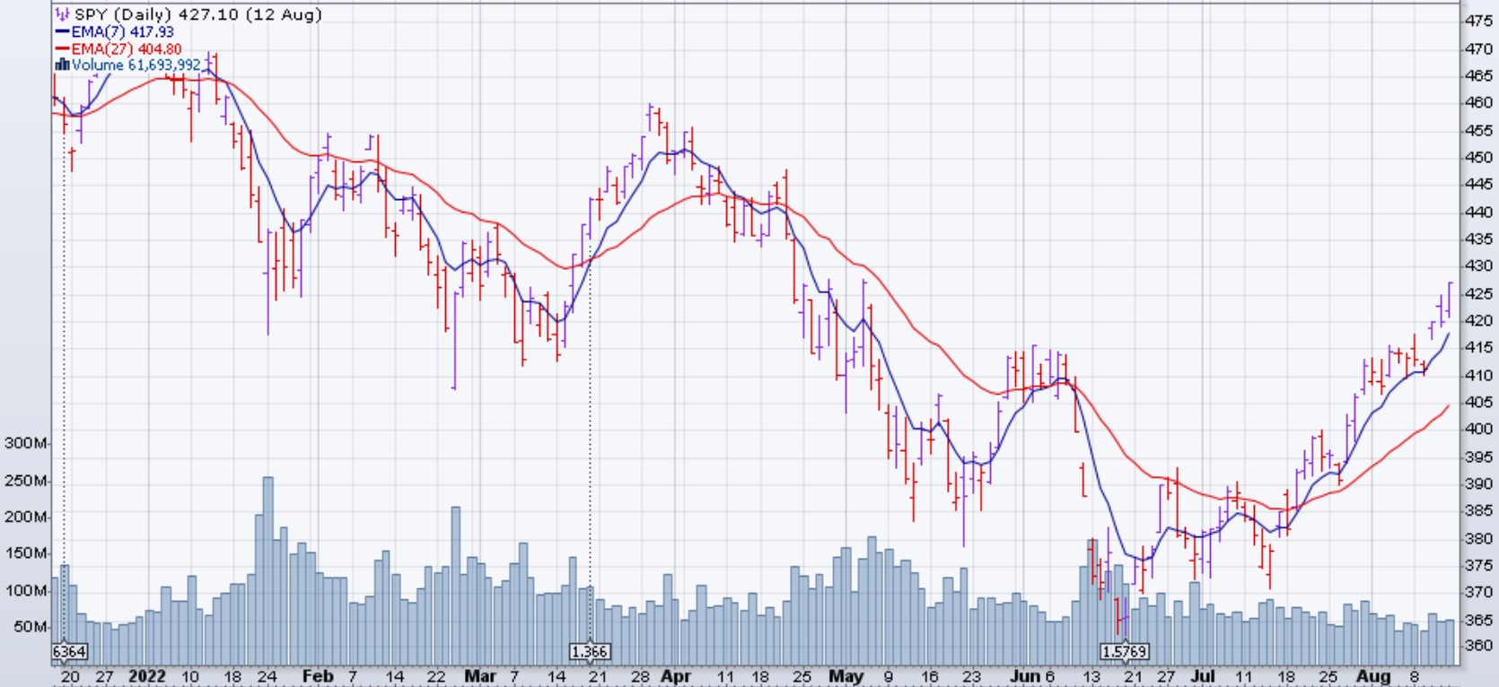Click the Aug label on the date axis
Image resolution: width=1499 pixels, height=687 pixels.
pyautogui.click(x=1373, y=676)
